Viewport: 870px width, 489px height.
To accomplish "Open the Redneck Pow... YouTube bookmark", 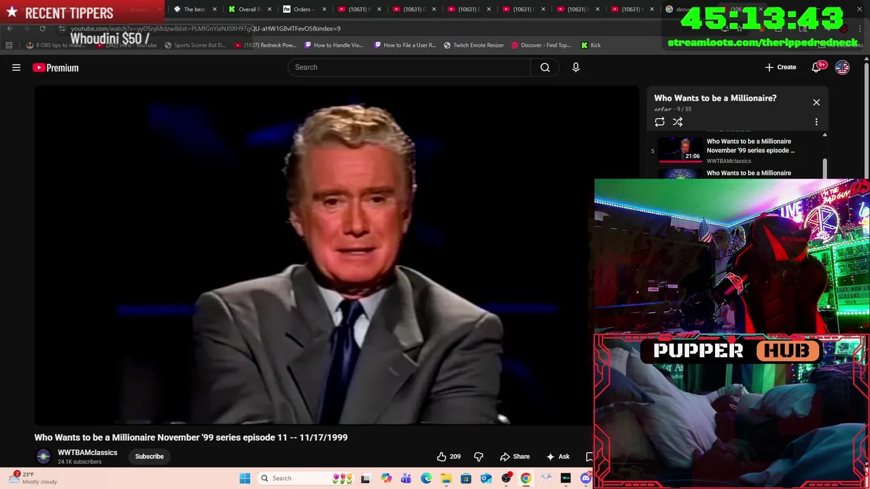I will (x=266, y=46).
